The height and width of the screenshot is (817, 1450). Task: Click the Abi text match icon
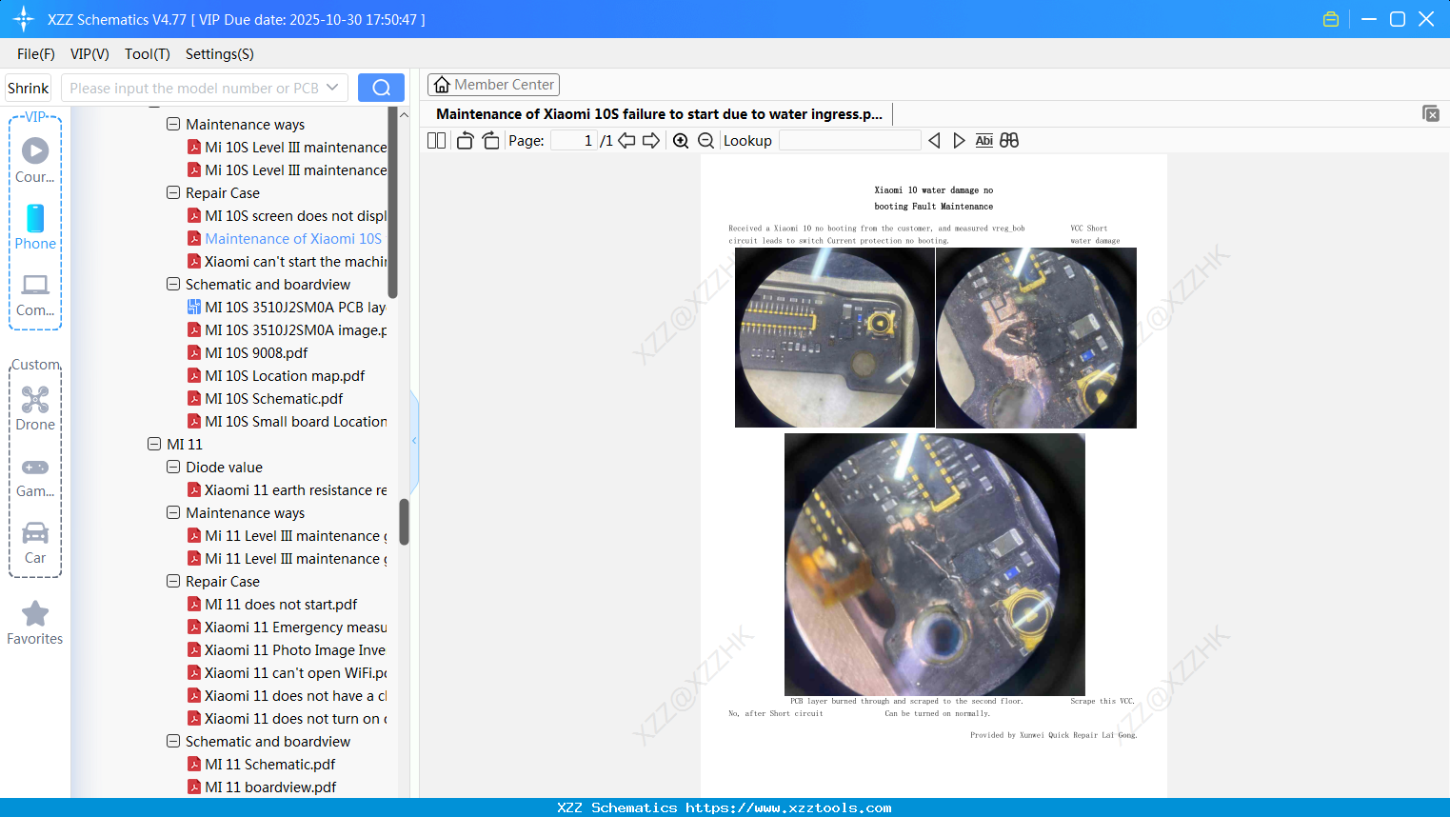984,141
